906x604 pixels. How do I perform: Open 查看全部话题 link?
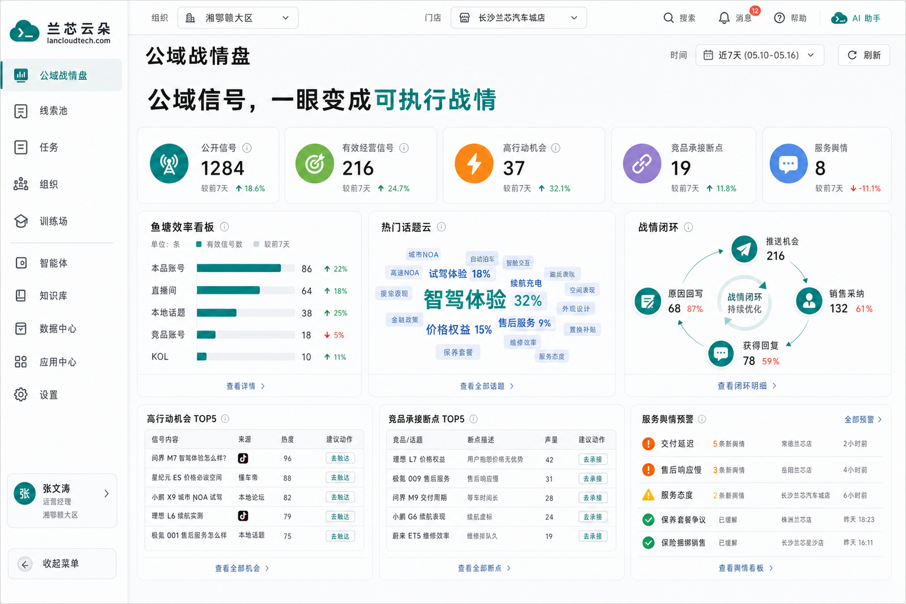point(487,386)
